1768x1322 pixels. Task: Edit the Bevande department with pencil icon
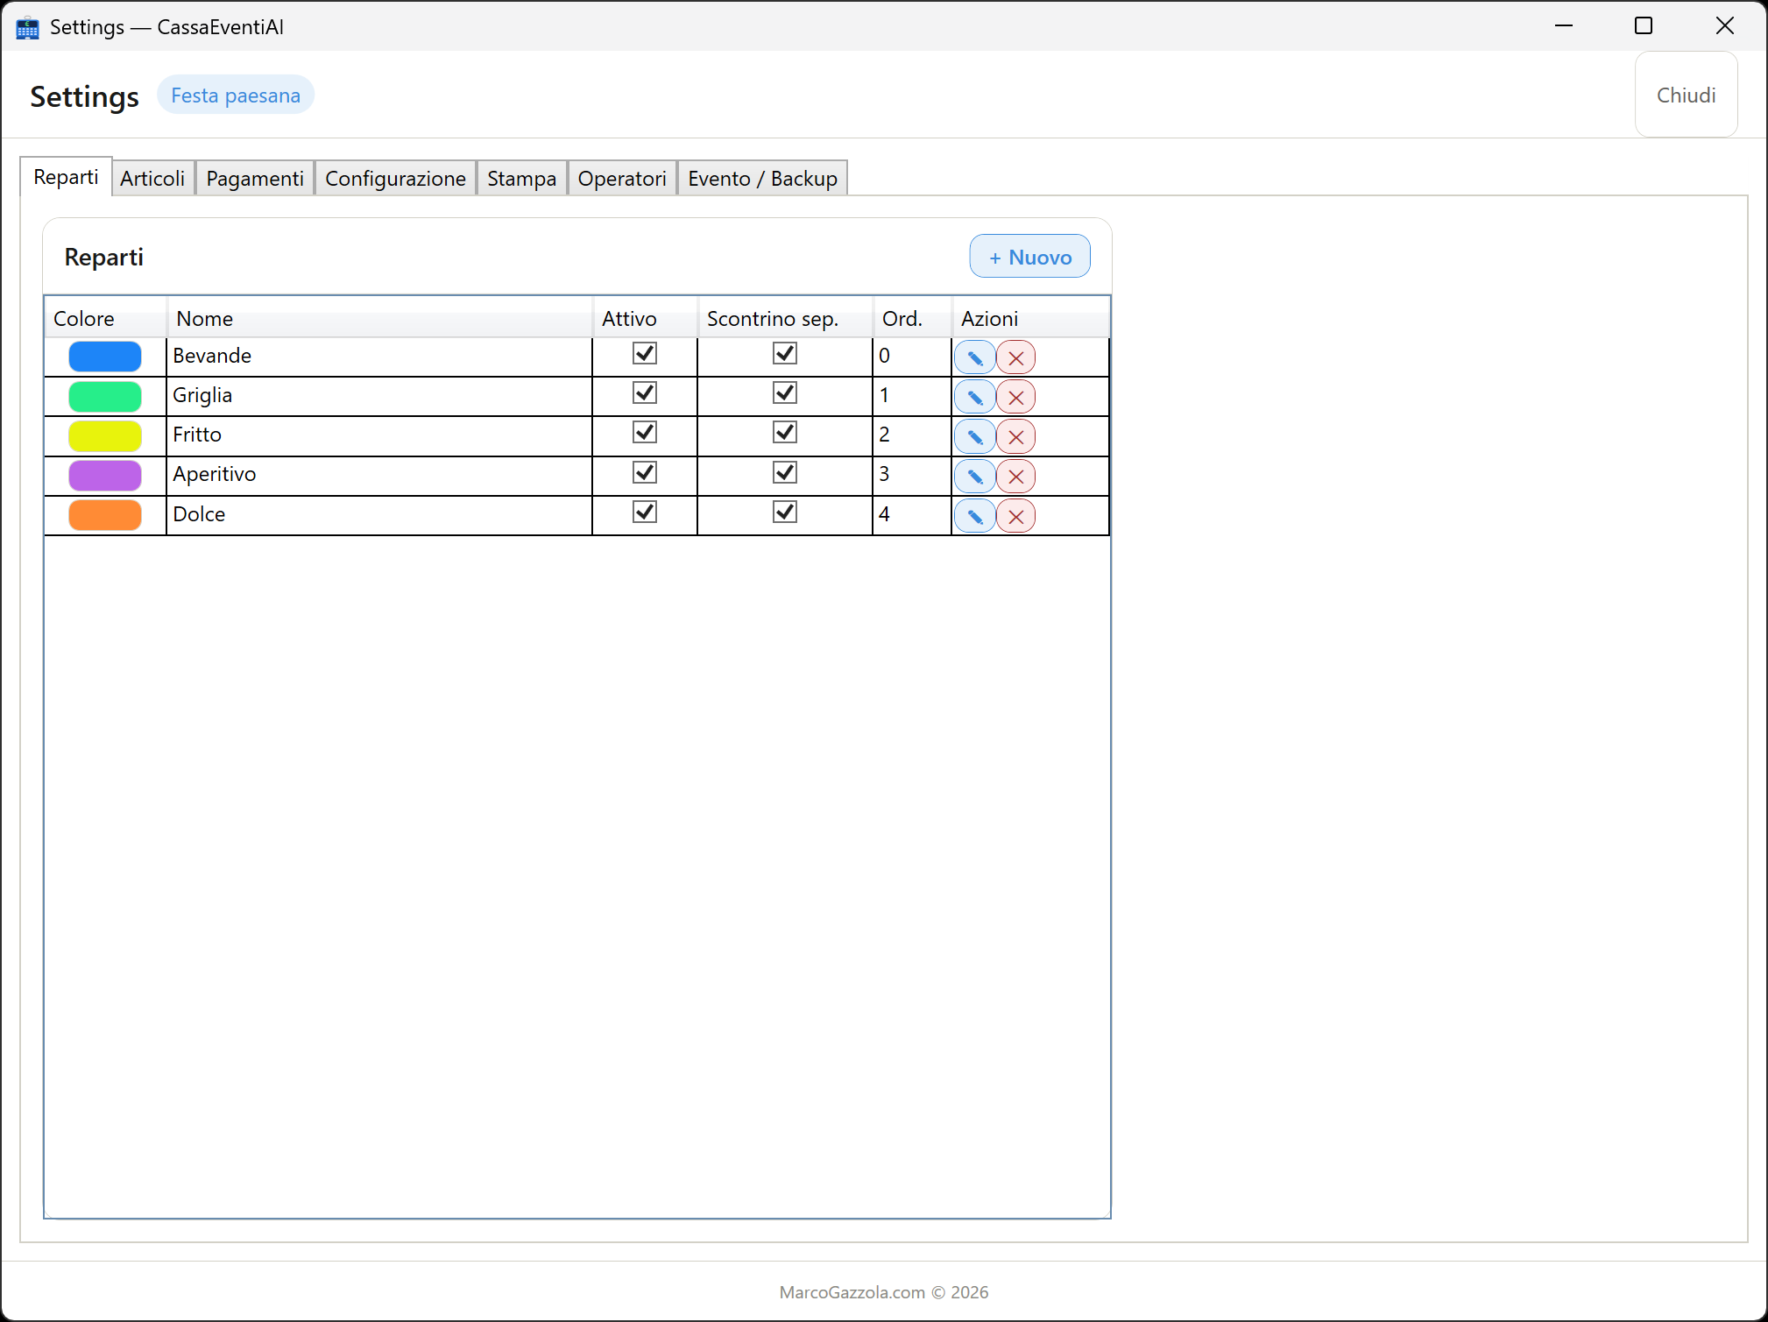974,357
